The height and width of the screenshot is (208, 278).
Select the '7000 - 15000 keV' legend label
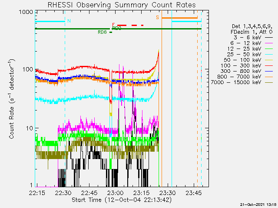point(236,82)
